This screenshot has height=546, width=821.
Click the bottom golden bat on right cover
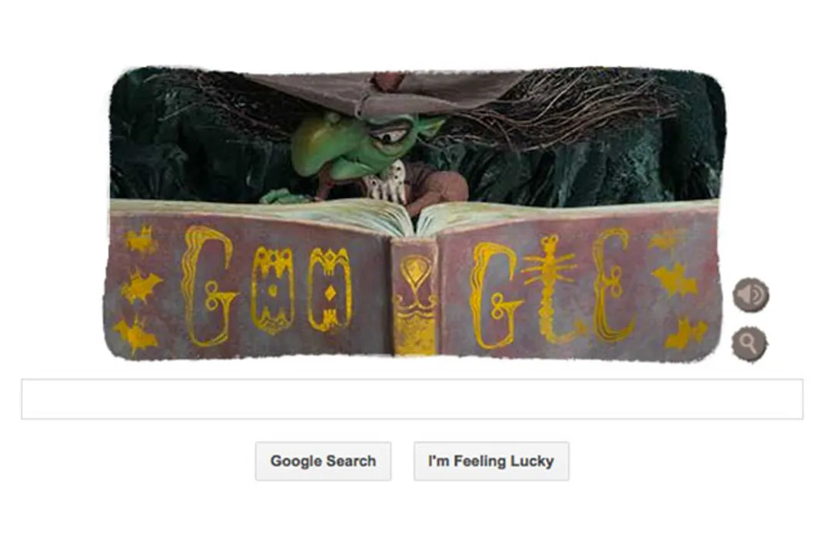[x=685, y=335]
